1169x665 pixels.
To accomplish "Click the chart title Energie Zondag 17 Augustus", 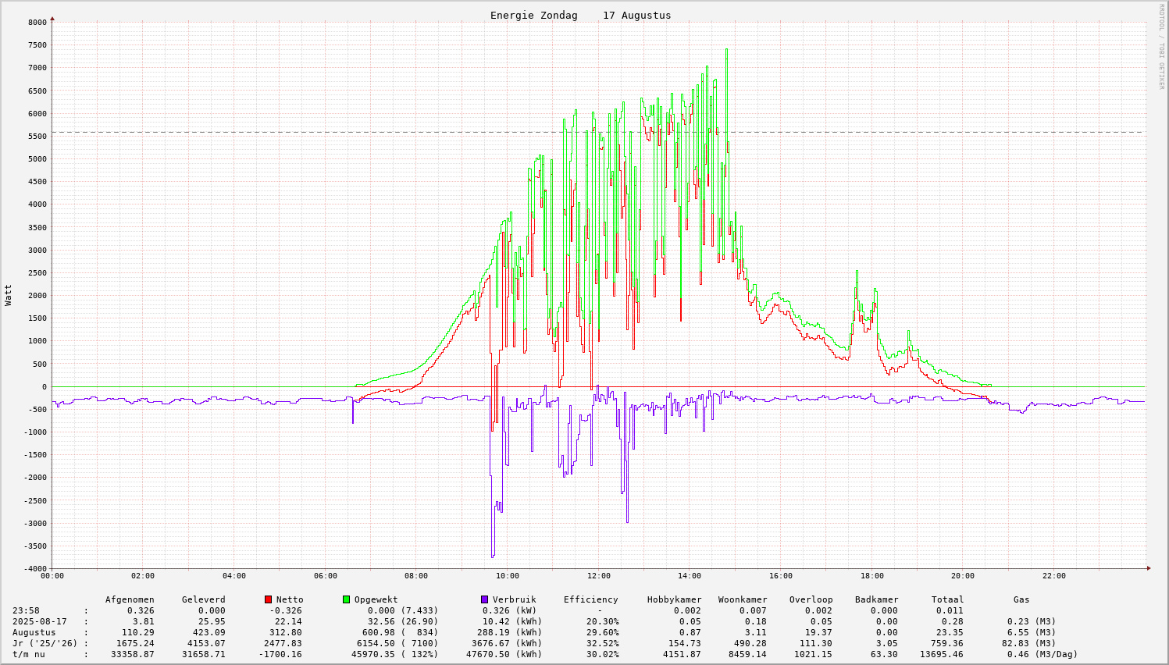I will point(580,16).
